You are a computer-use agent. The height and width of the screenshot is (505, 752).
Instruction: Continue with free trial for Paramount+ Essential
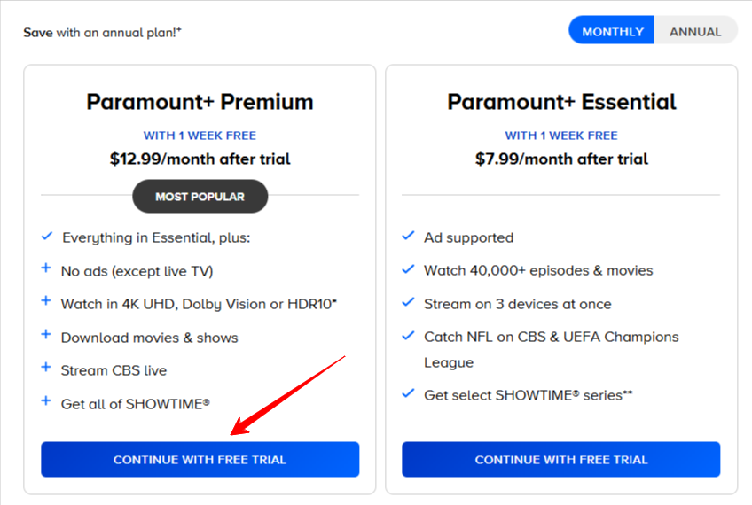pos(560,460)
